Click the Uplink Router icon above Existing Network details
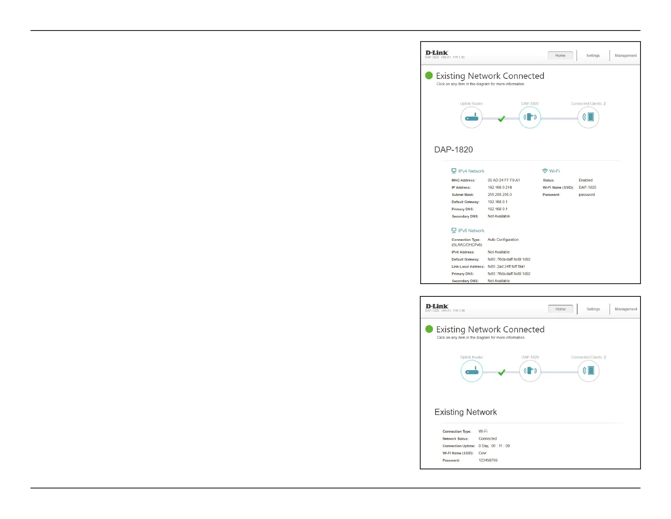 point(471,371)
